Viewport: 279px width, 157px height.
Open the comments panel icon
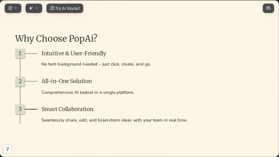tap(268, 8)
